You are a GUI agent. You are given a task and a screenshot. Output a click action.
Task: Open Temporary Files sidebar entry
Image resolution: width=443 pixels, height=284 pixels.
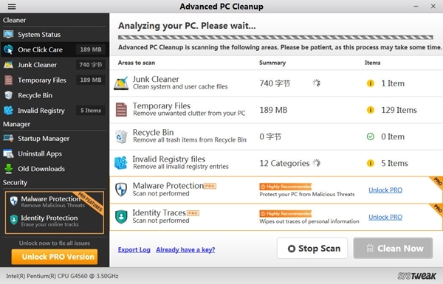point(55,80)
